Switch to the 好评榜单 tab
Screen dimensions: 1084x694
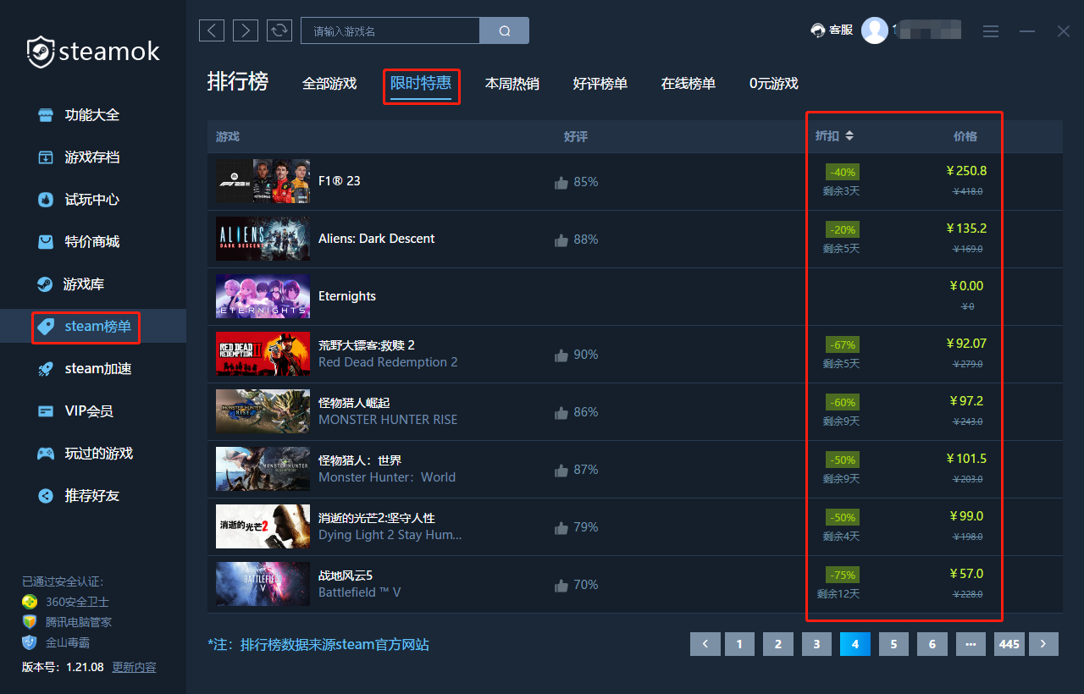point(600,84)
